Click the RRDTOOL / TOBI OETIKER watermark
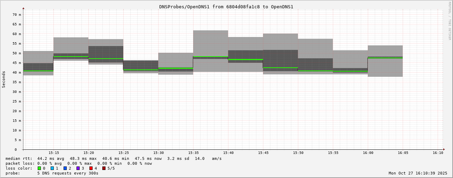Screen dimensions: 453x178 click(x=450, y=21)
